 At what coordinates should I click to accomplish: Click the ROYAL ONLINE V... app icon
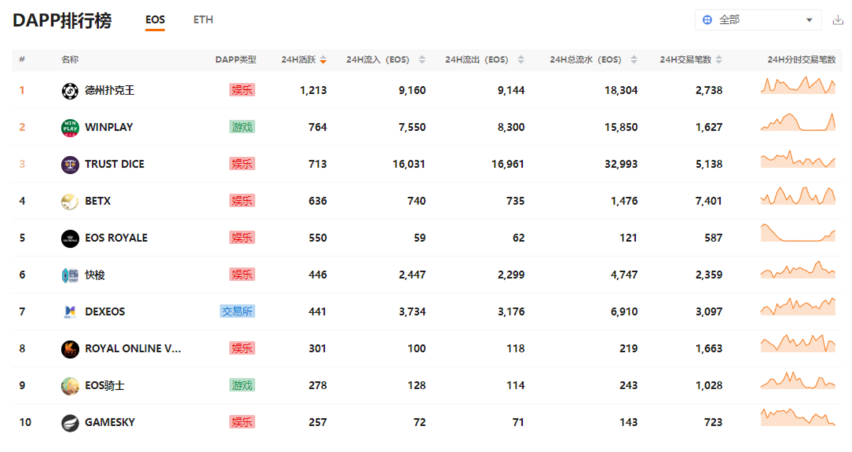click(70, 349)
